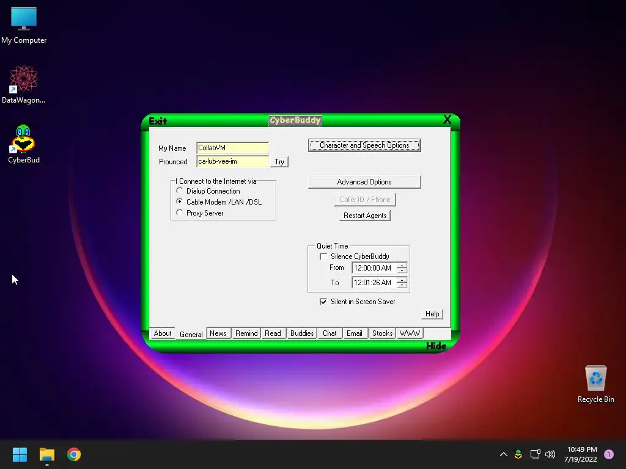The width and height of the screenshot is (626, 469).
Task: Switch to the Email tab
Action: click(355, 333)
